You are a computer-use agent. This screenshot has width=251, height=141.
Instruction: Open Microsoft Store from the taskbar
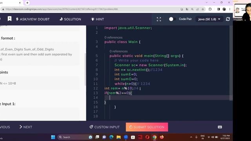pyautogui.click(x=133, y=137)
